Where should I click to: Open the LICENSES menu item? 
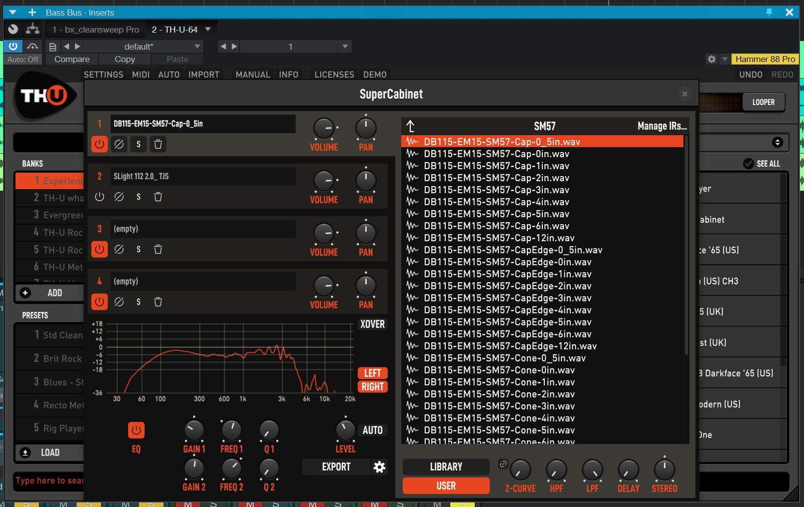(x=334, y=75)
